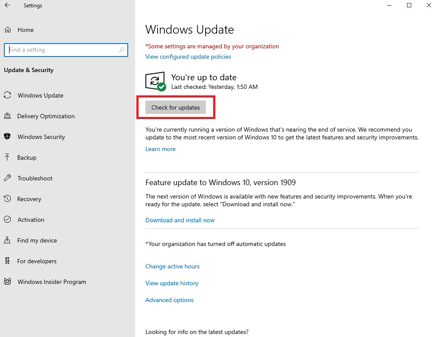
Task: Open View configured update policies link
Action: click(188, 57)
